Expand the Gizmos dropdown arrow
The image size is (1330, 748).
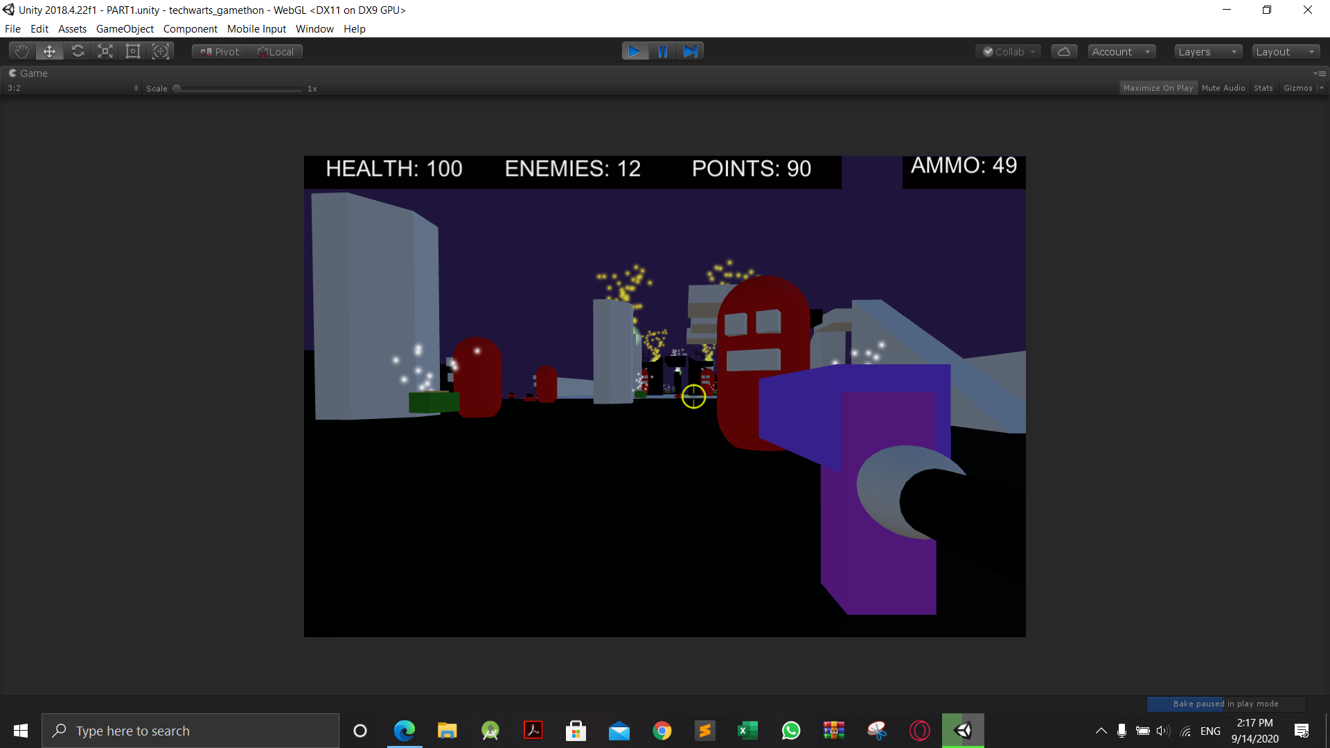(1322, 88)
